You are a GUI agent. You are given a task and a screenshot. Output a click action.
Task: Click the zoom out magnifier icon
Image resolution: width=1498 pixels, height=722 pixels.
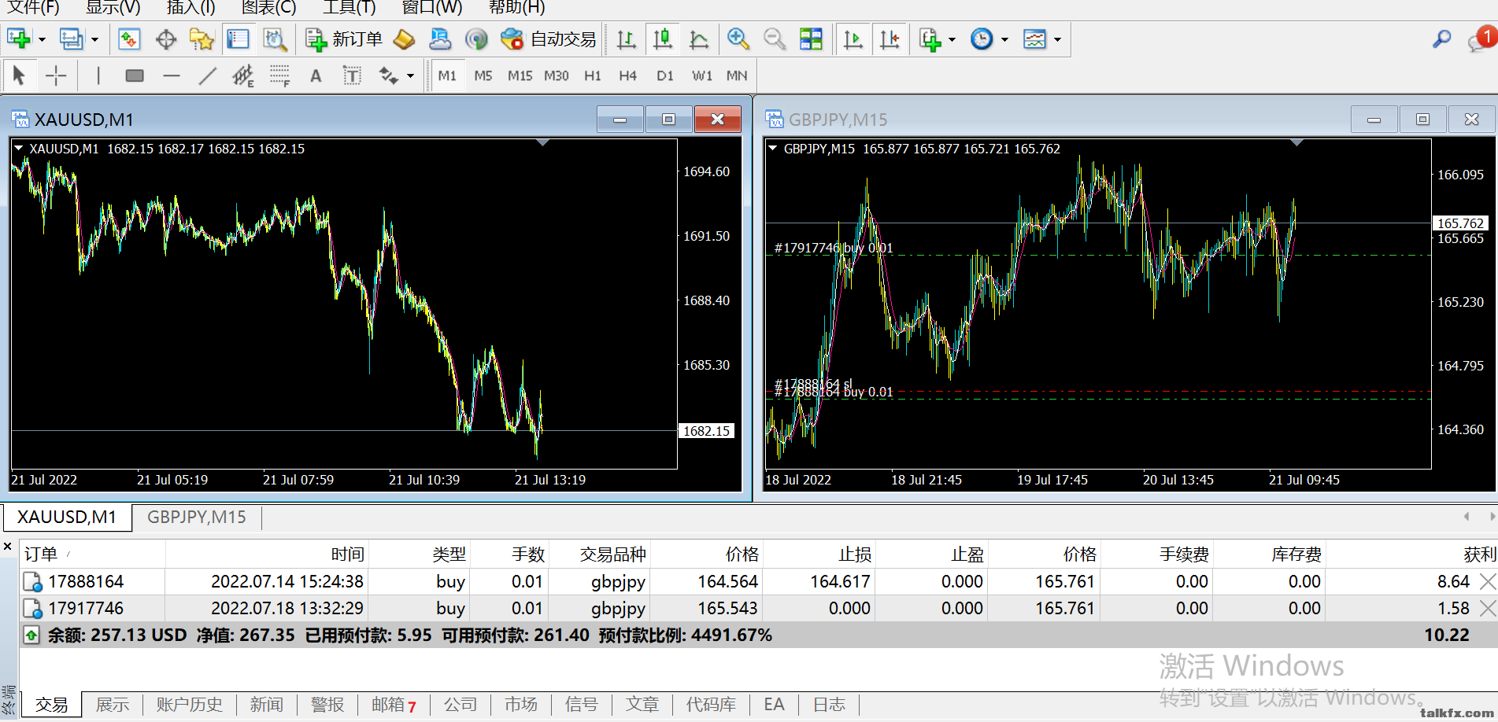(x=775, y=39)
